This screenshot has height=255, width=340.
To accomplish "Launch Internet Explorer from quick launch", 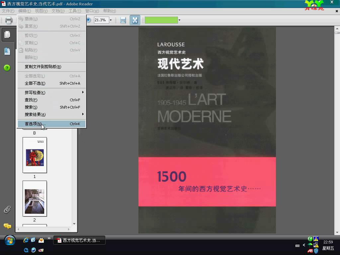I will coord(26,240).
